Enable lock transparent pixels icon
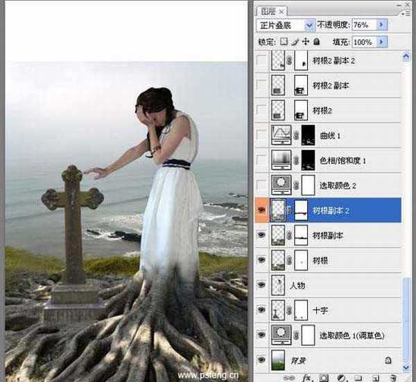The image size is (416, 382). coord(284,42)
